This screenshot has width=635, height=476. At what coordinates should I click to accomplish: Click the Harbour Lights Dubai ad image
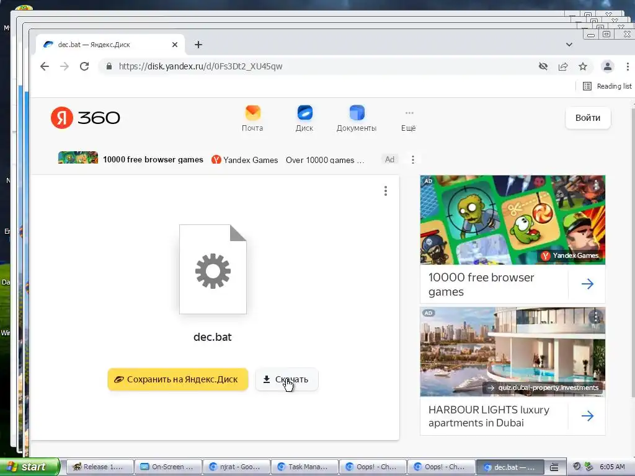[x=513, y=351]
